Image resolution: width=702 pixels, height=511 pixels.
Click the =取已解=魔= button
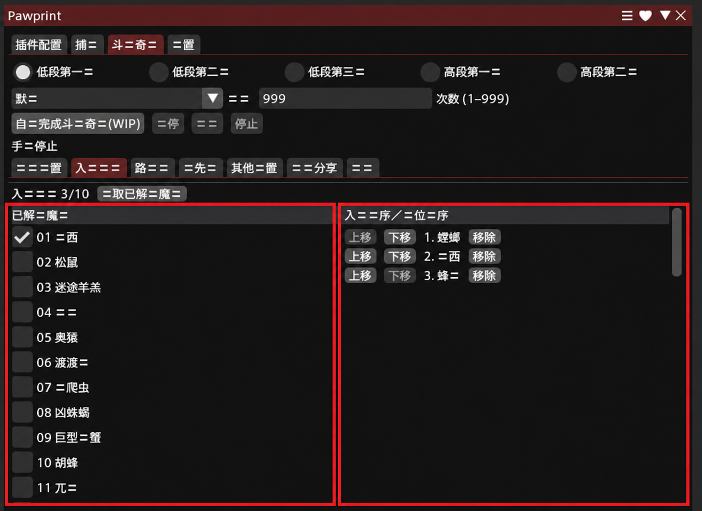pyautogui.click(x=142, y=194)
